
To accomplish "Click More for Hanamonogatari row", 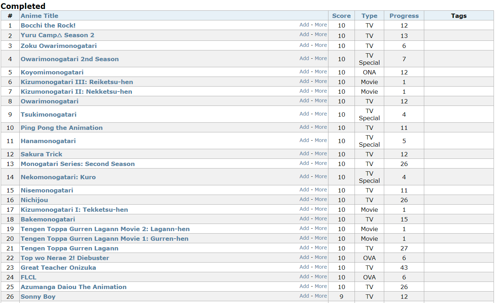I will click(x=321, y=140).
